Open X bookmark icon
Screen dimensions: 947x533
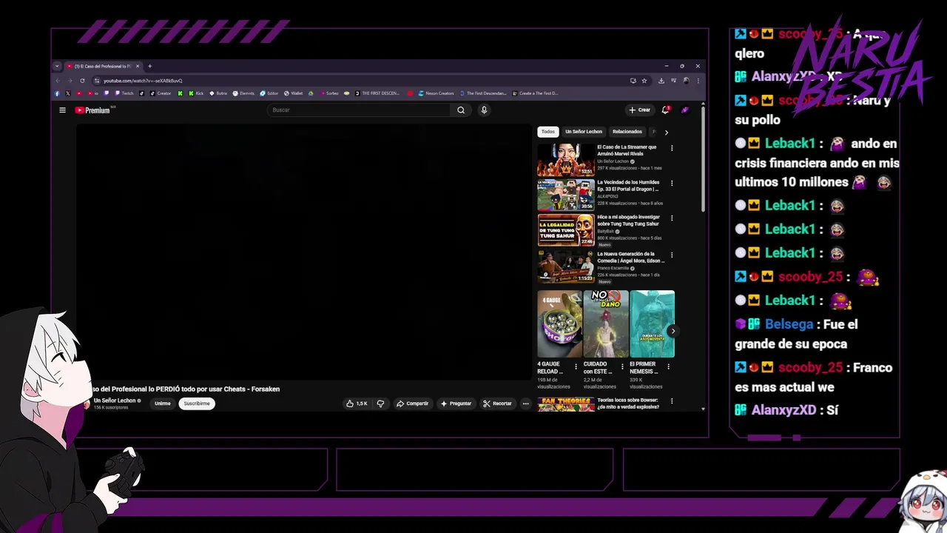tap(68, 93)
